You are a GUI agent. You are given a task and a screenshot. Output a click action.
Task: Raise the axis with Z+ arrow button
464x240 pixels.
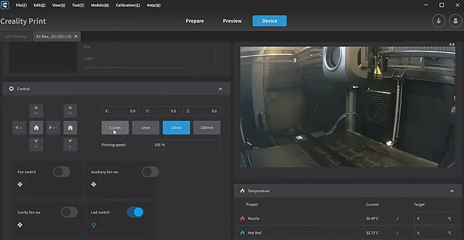coord(70,110)
